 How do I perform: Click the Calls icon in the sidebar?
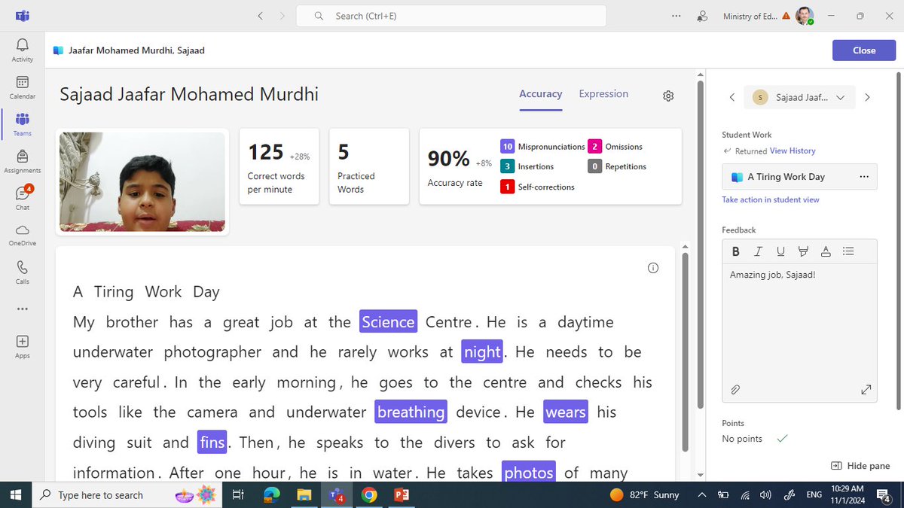22,269
